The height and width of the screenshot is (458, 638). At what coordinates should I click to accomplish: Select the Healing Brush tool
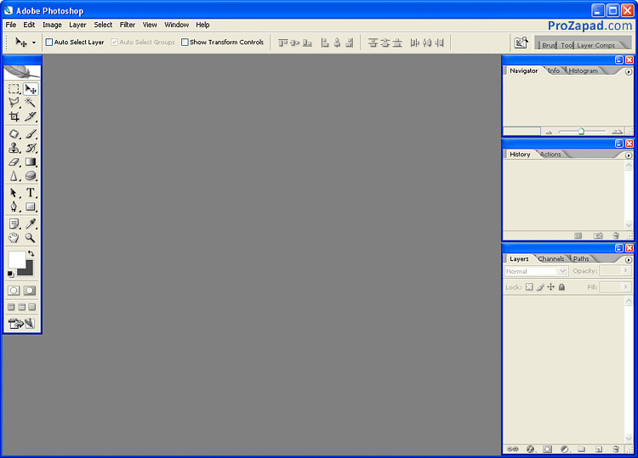click(14, 133)
